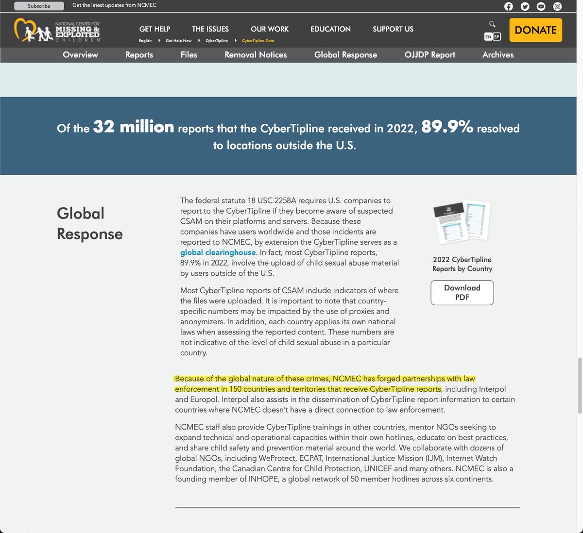Click the Download PDF button
The height and width of the screenshot is (533, 583).
tap(462, 292)
